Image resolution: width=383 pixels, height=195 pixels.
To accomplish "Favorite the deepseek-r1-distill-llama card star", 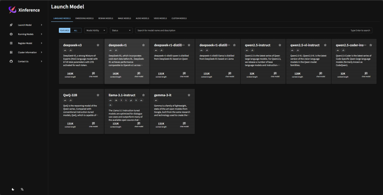I will coord(234,45).
